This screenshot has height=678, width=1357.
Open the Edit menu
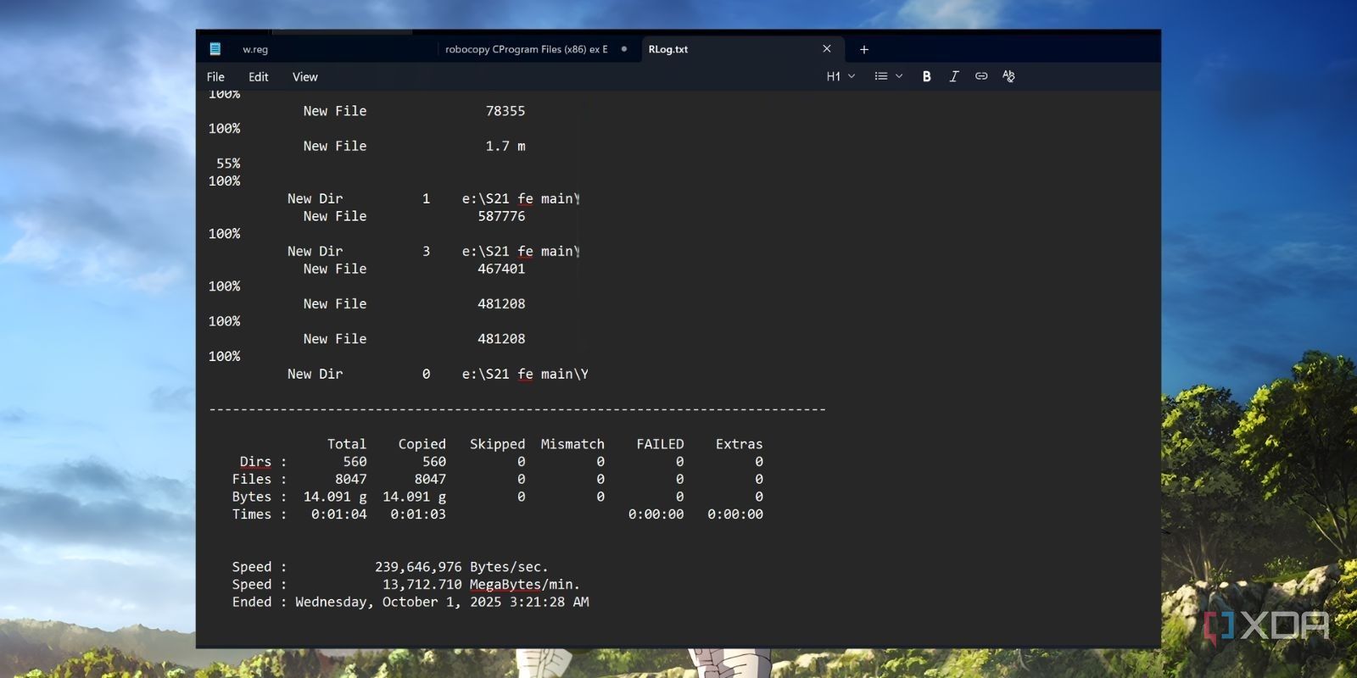coord(258,77)
